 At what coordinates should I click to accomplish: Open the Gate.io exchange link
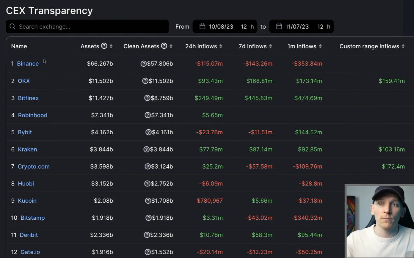coord(30,252)
